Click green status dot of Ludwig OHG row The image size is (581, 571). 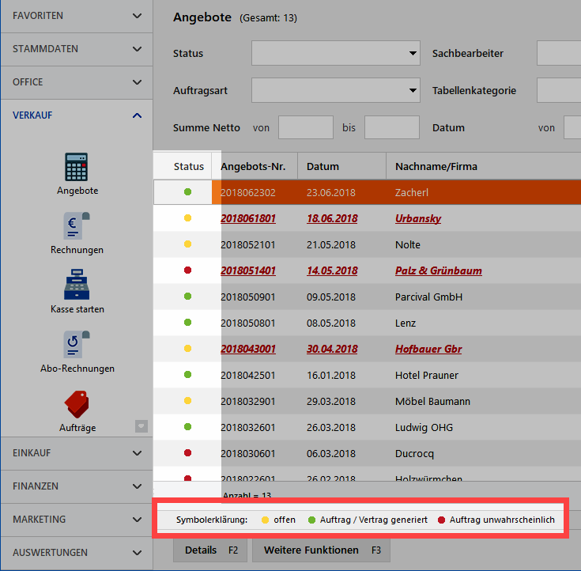[188, 427]
